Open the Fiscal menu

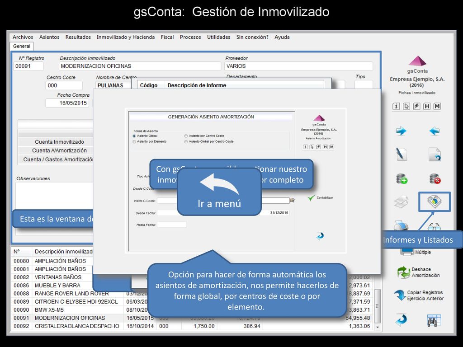pos(167,37)
